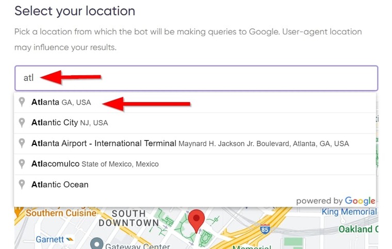This screenshot has width=392, height=249.
Task: Click the pin icon beside Atlacomulco
Action: coord(22,164)
